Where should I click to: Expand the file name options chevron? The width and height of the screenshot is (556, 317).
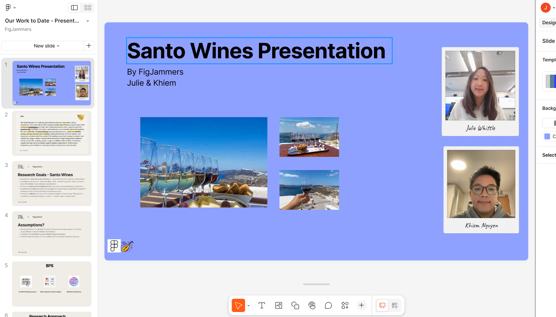[x=88, y=21]
